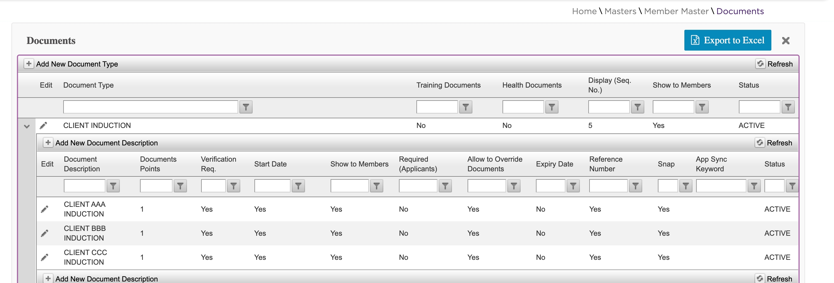Image resolution: width=834 pixels, height=283 pixels.
Task: Click Reference Number filter text box
Action: pyautogui.click(x=608, y=186)
